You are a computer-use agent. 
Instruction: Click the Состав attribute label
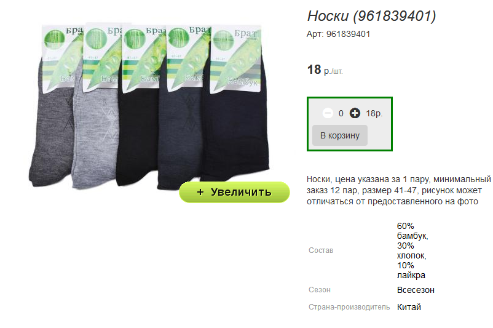point(321,250)
